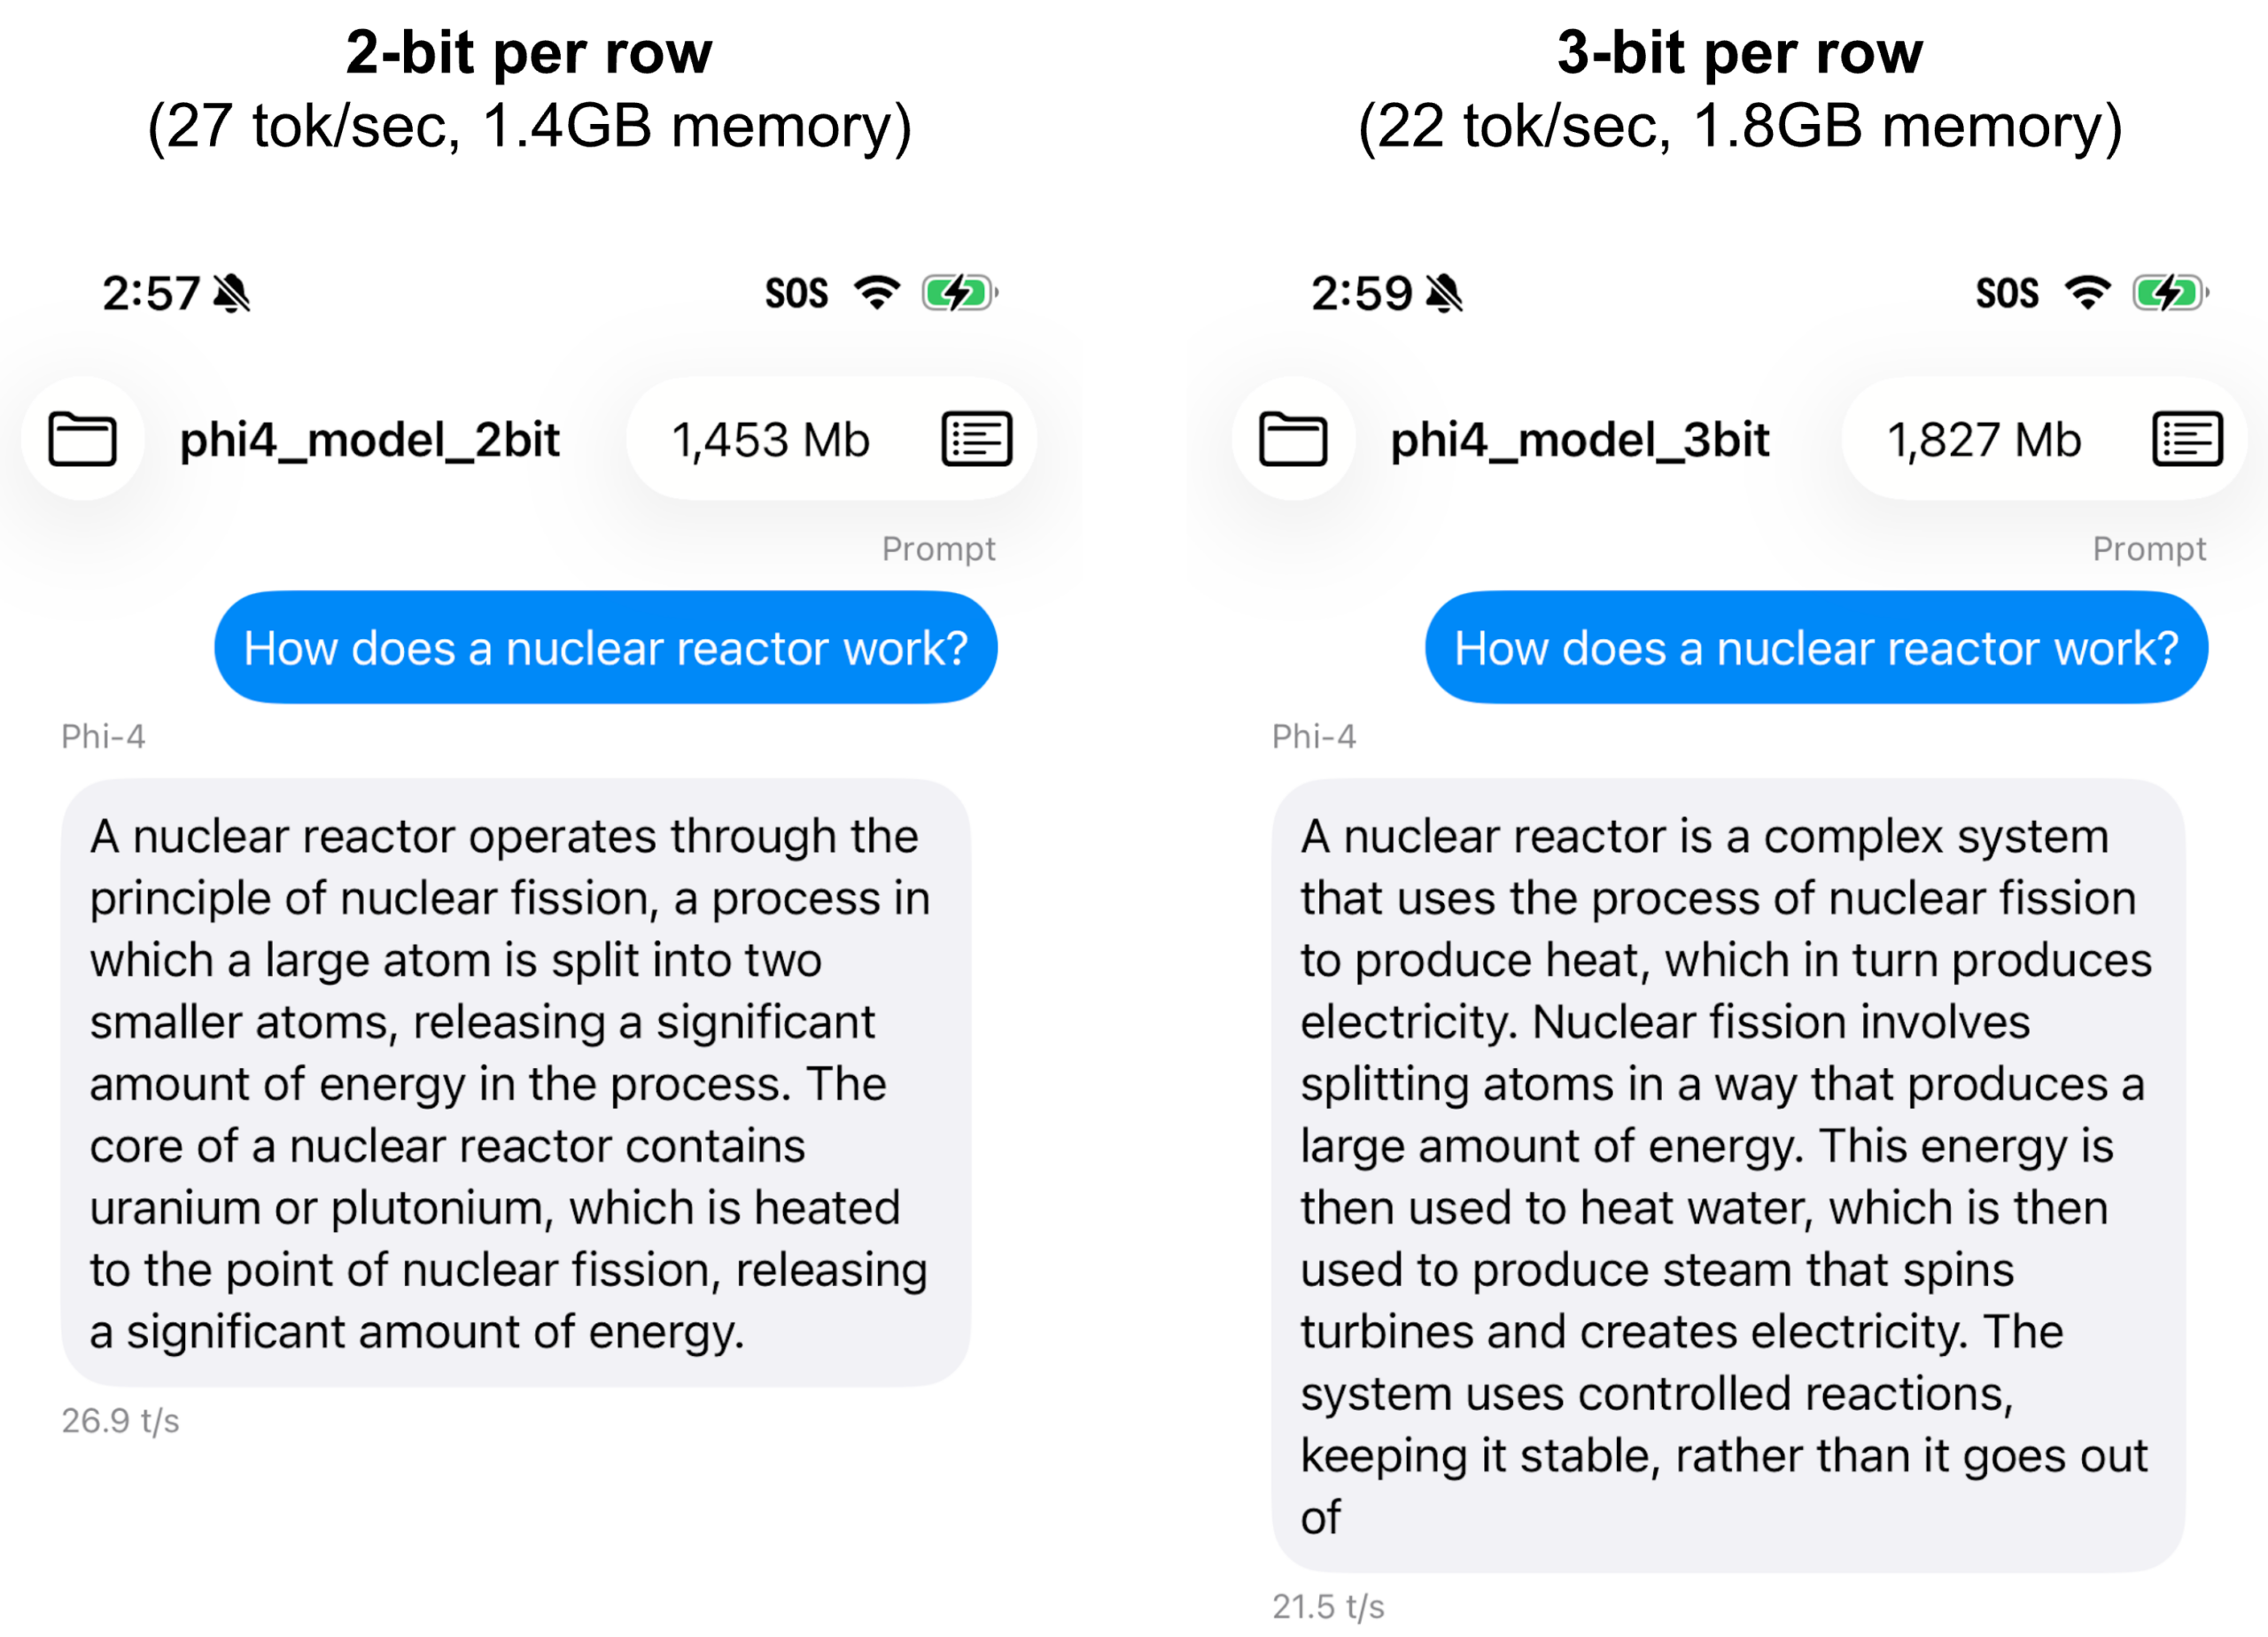Tap the muted bell icon at 2:57
The height and width of the screenshot is (1637, 2268).
point(233,293)
